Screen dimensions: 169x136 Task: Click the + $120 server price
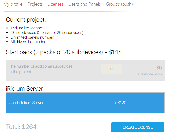[x=120, y=103]
